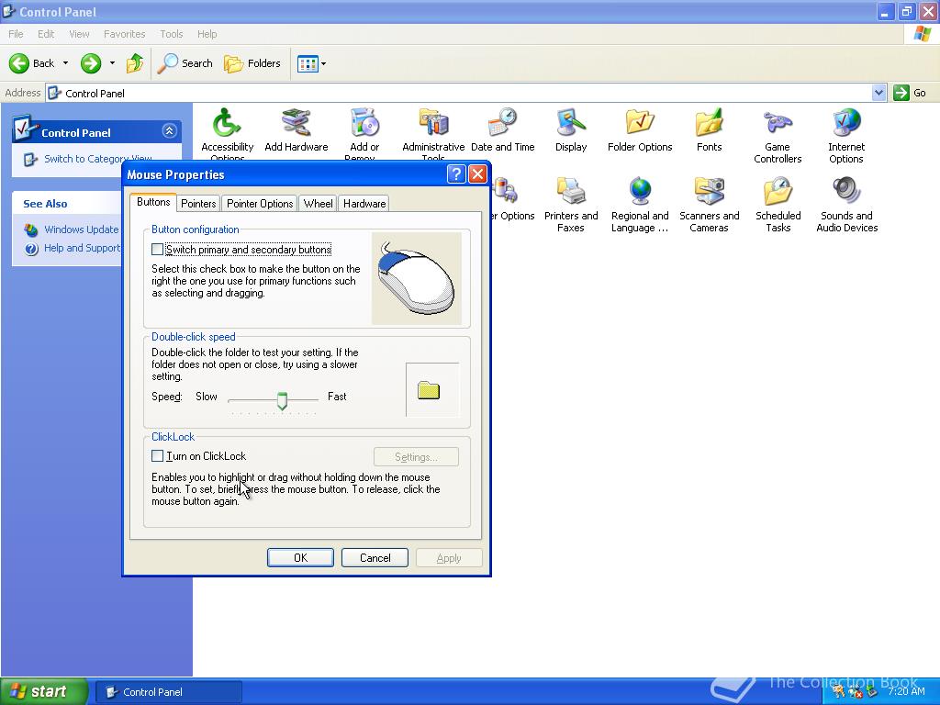Click the Up folder toolbar icon
Image resolution: width=940 pixels, height=705 pixels.
[135, 63]
